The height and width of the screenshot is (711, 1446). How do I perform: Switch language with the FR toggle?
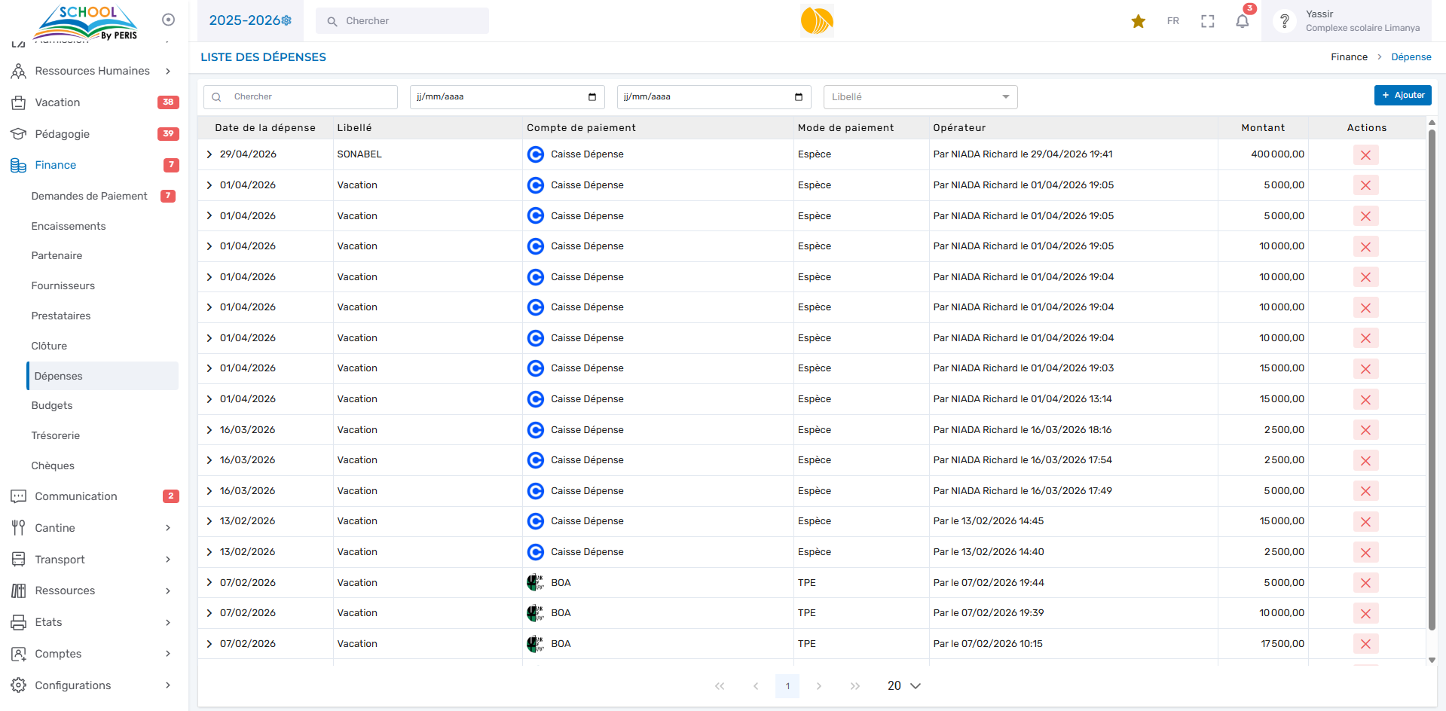tap(1172, 21)
